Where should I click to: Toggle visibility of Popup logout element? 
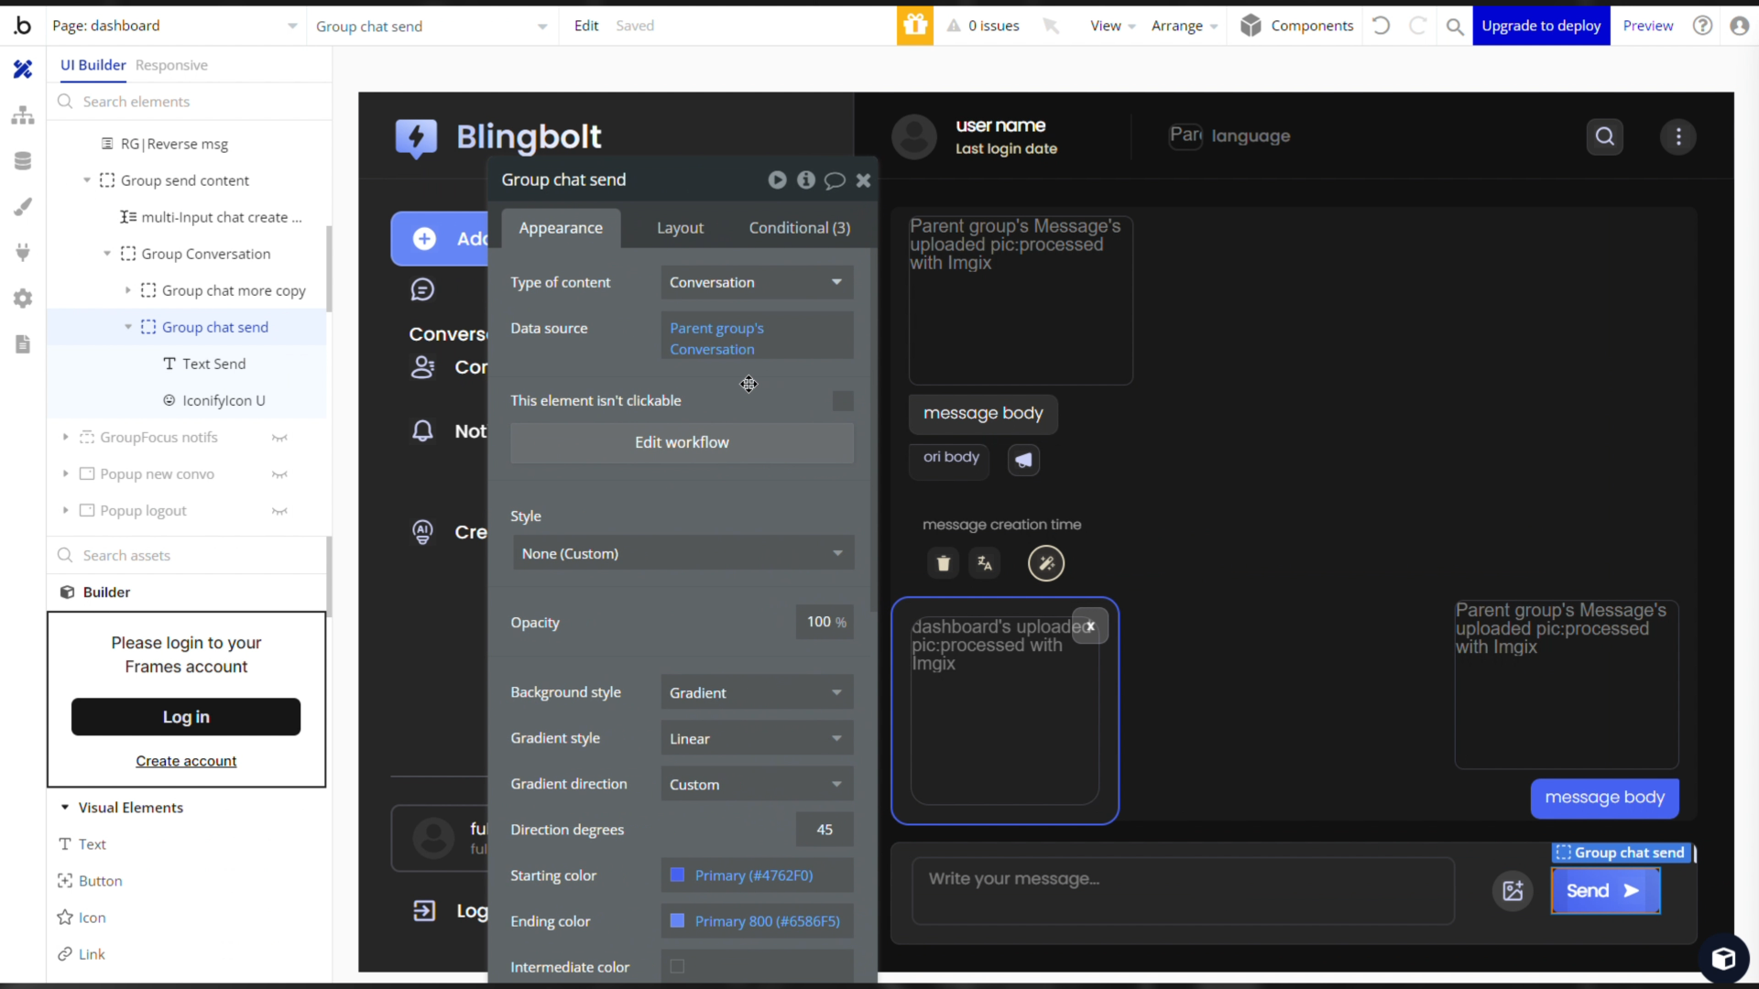279,511
